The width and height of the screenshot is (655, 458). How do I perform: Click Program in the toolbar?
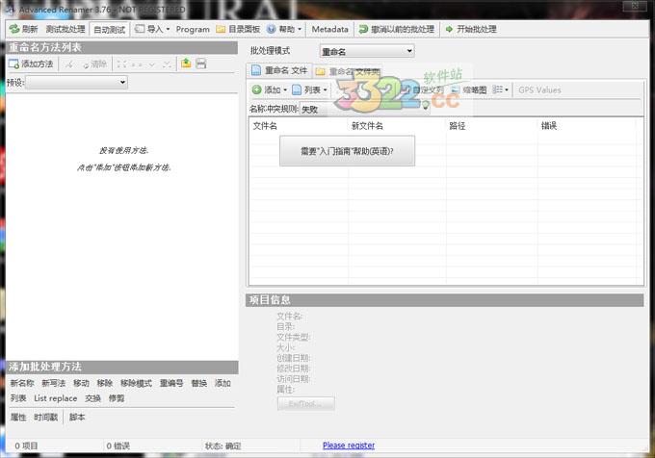(x=193, y=29)
